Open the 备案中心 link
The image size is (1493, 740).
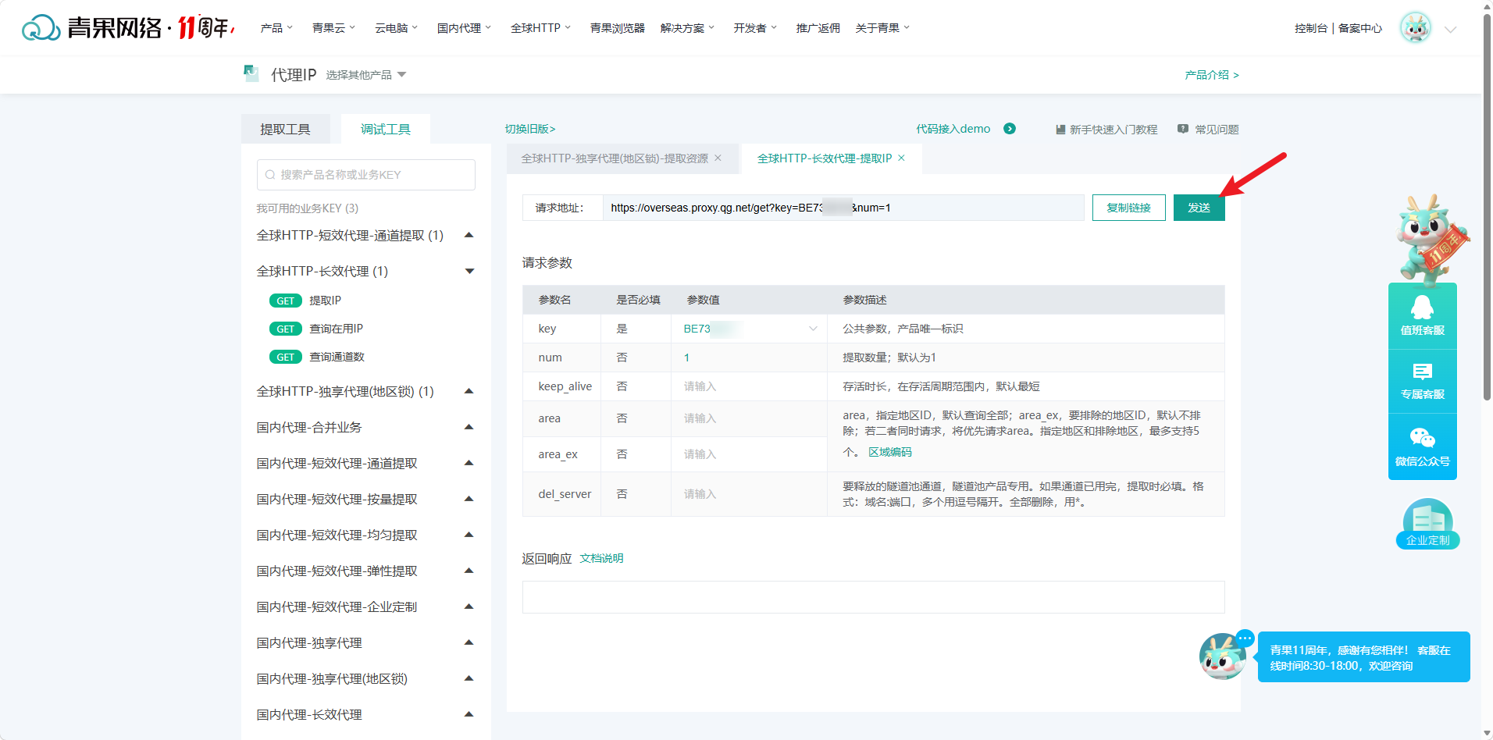click(x=1360, y=28)
